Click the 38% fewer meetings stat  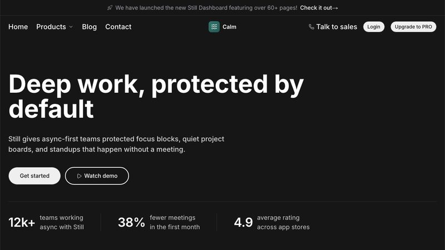(x=159, y=222)
